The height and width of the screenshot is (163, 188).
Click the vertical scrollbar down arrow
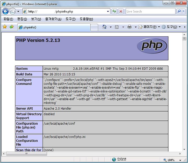(x=184, y=149)
